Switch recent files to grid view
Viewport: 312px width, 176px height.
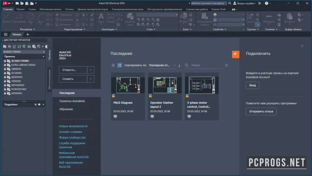pyautogui.click(x=120, y=65)
